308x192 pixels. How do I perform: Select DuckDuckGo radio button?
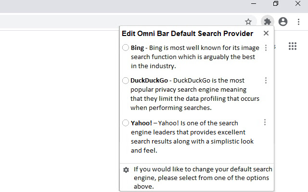[x=126, y=81]
